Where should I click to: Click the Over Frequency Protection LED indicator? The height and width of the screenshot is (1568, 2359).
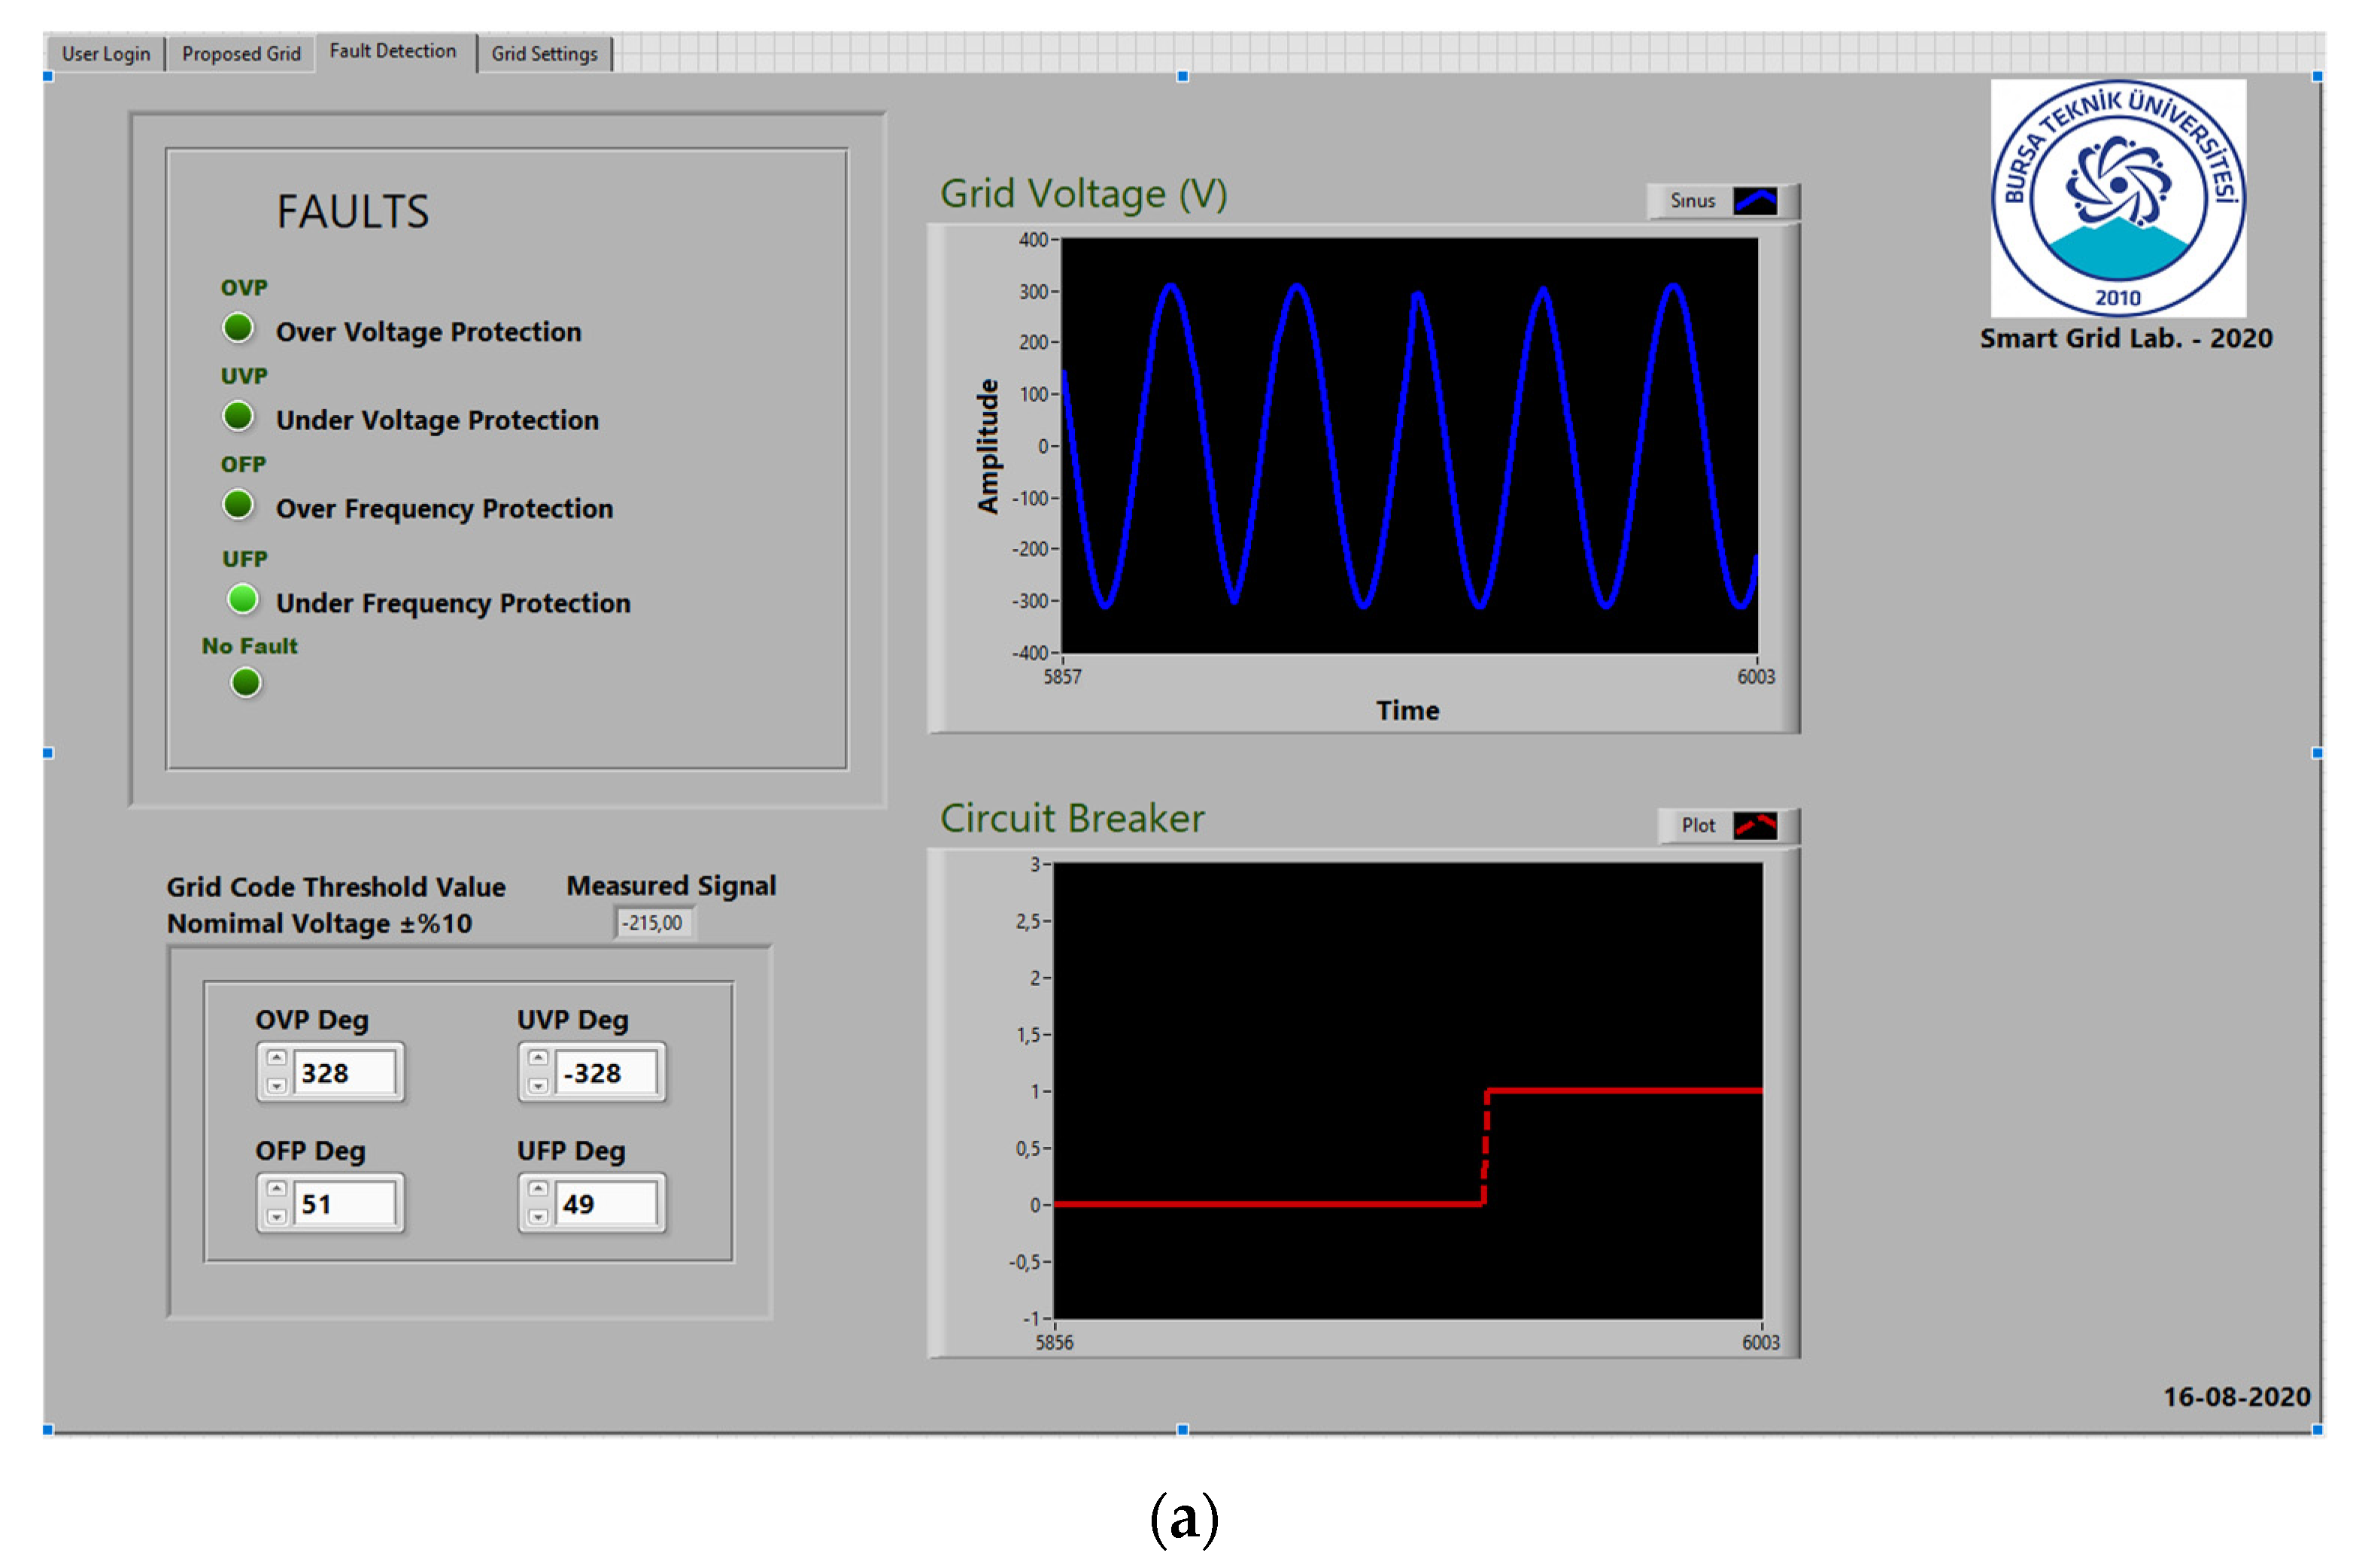click(237, 504)
